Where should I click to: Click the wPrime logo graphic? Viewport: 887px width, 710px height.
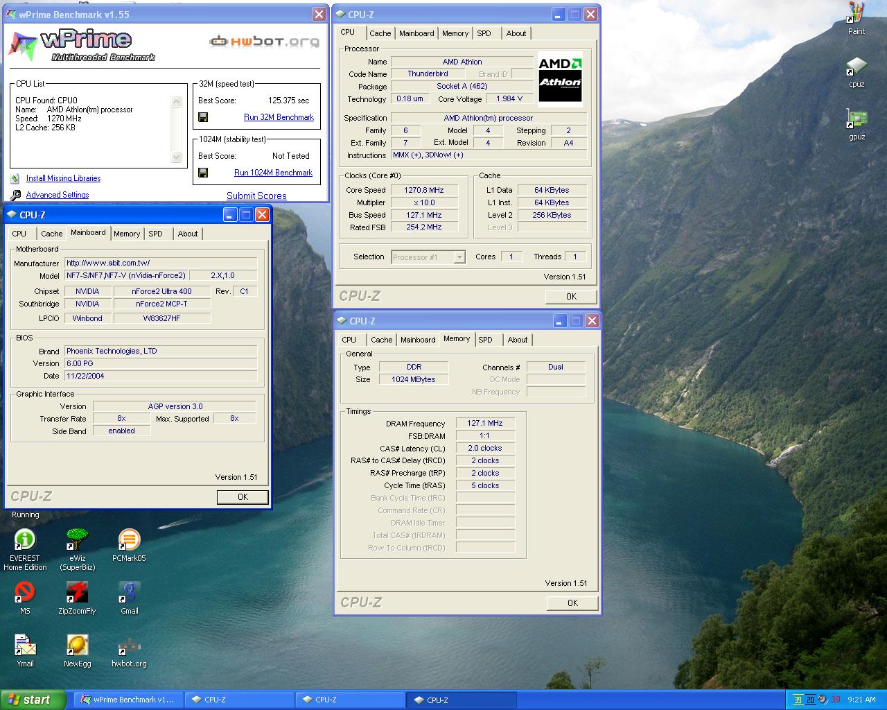point(82,45)
